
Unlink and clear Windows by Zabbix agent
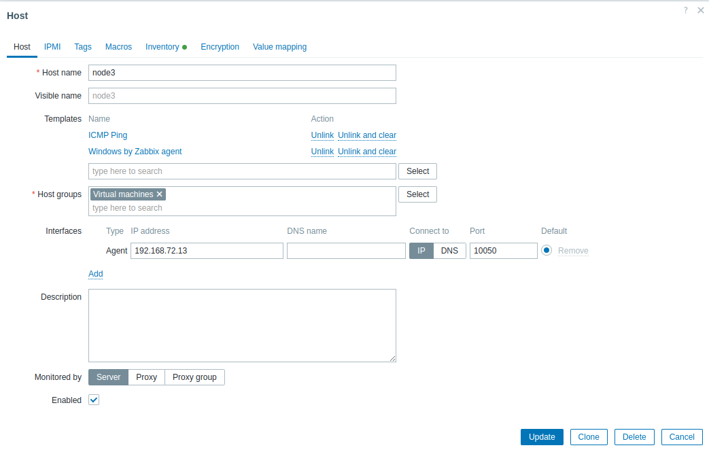(367, 152)
